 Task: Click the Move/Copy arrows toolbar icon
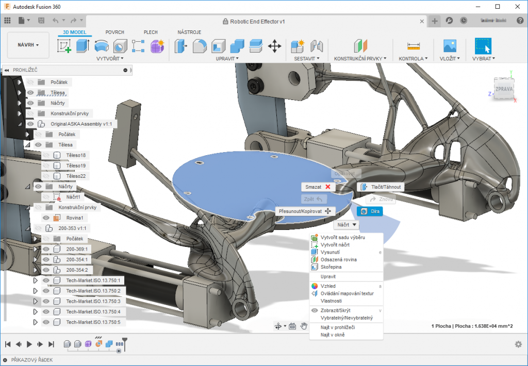pos(274,46)
